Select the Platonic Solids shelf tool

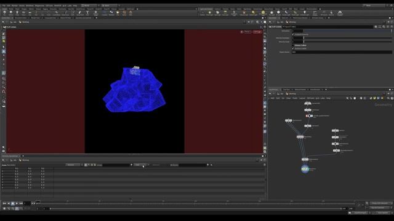click(96, 13)
